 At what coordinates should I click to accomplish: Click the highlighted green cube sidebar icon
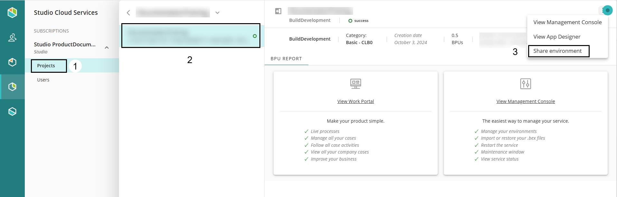pos(12,87)
